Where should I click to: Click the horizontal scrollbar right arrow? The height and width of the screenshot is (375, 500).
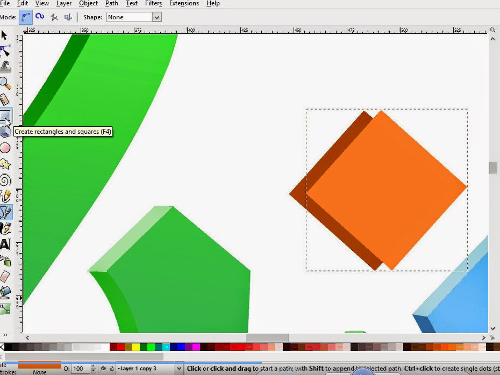click(x=483, y=337)
